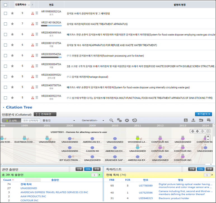
Task: Open the gear settings in citation toolbar
Action: point(127,120)
